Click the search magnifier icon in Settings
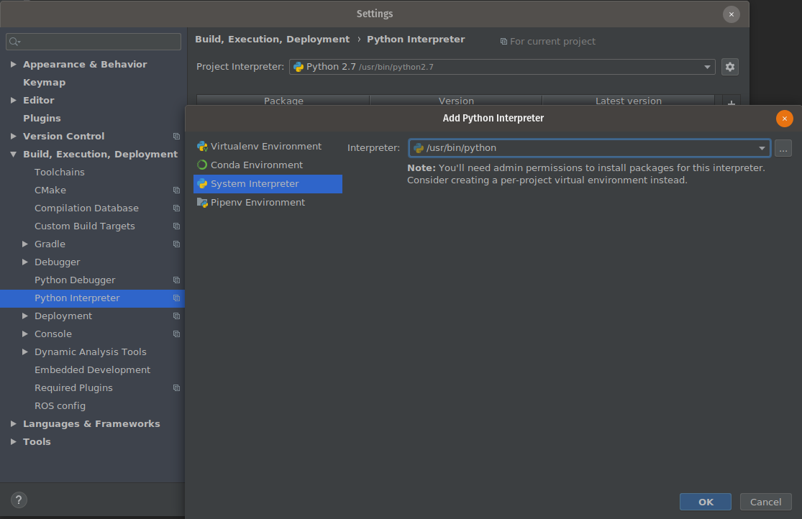Image resolution: width=802 pixels, height=519 pixels. pyautogui.click(x=14, y=42)
